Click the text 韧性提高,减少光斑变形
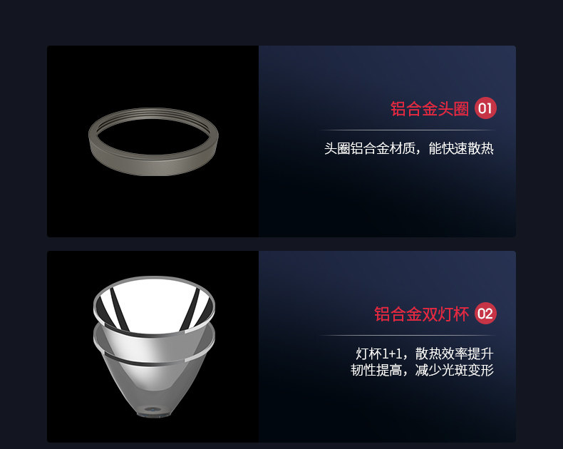The image size is (563, 449). tap(422, 370)
